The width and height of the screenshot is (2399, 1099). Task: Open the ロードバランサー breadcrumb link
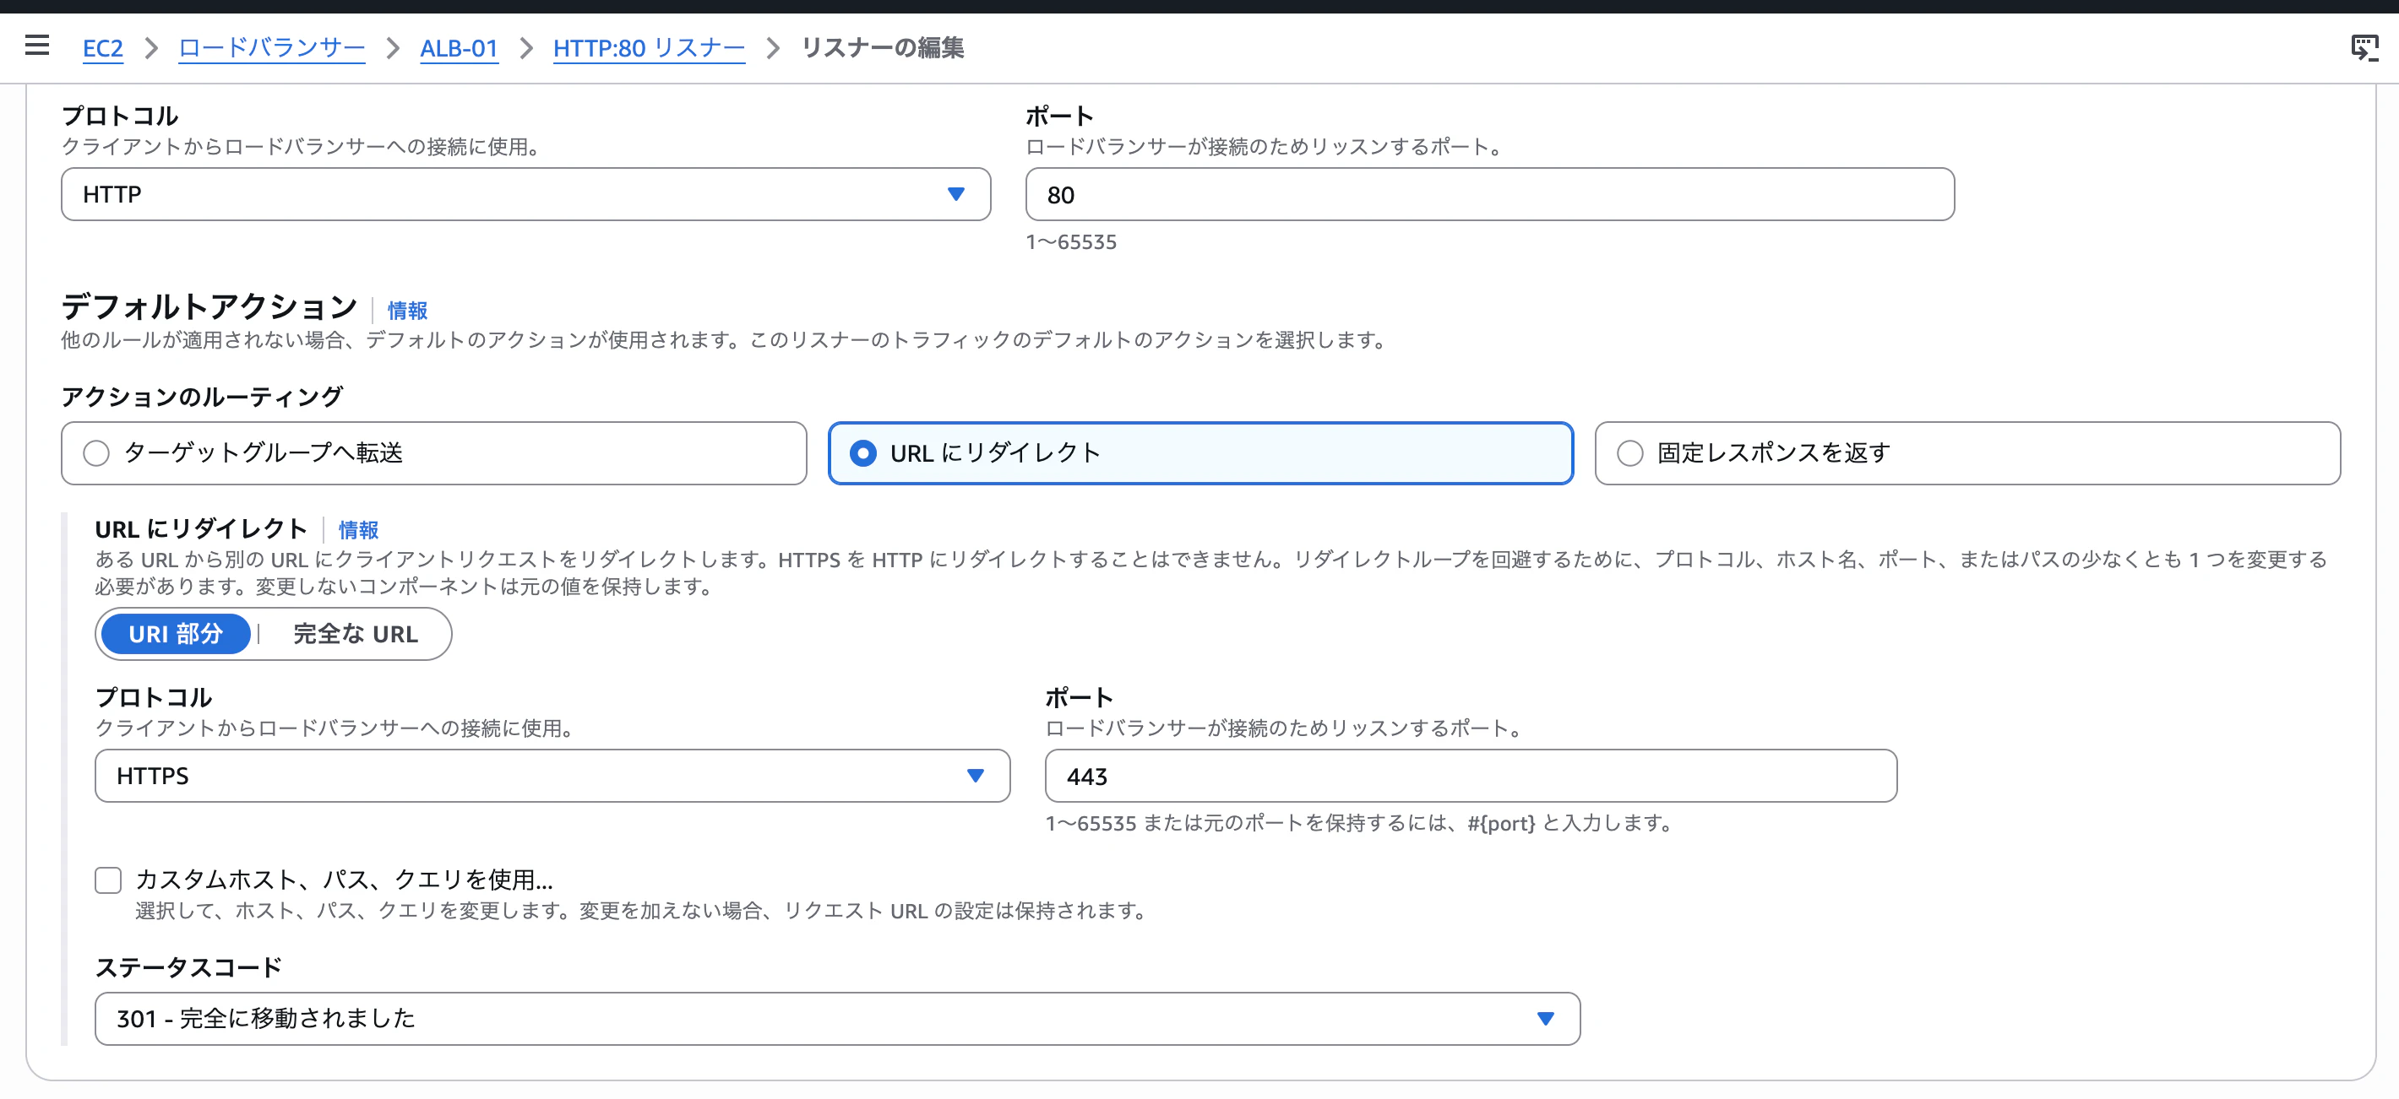272,48
